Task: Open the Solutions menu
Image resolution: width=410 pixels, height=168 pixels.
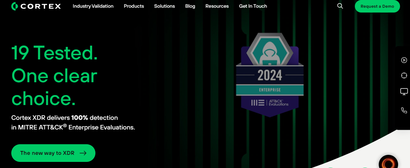Action: 164,6
